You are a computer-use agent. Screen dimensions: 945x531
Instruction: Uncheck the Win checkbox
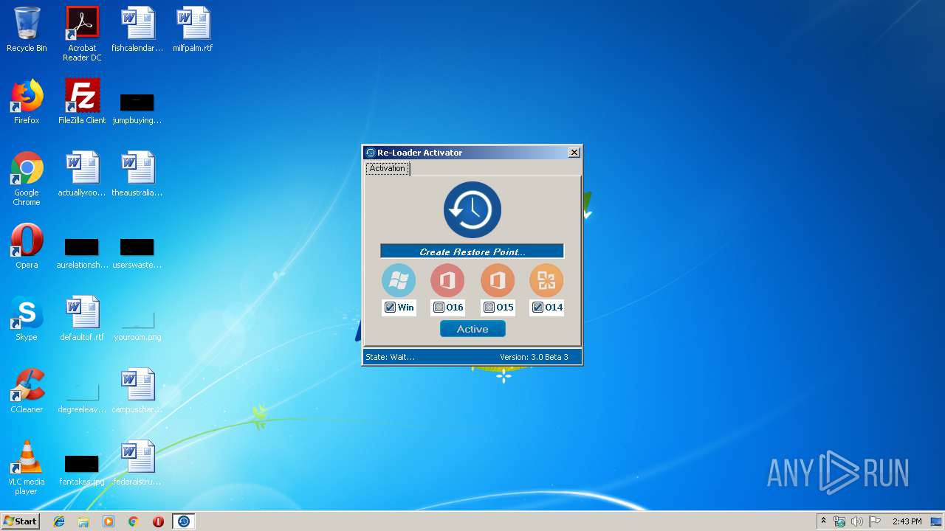pyautogui.click(x=391, y=308)
